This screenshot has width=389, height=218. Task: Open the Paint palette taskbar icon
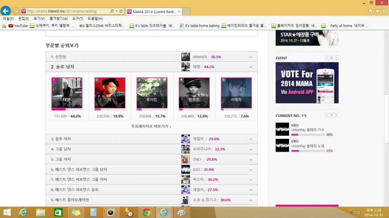coord(182,212)
